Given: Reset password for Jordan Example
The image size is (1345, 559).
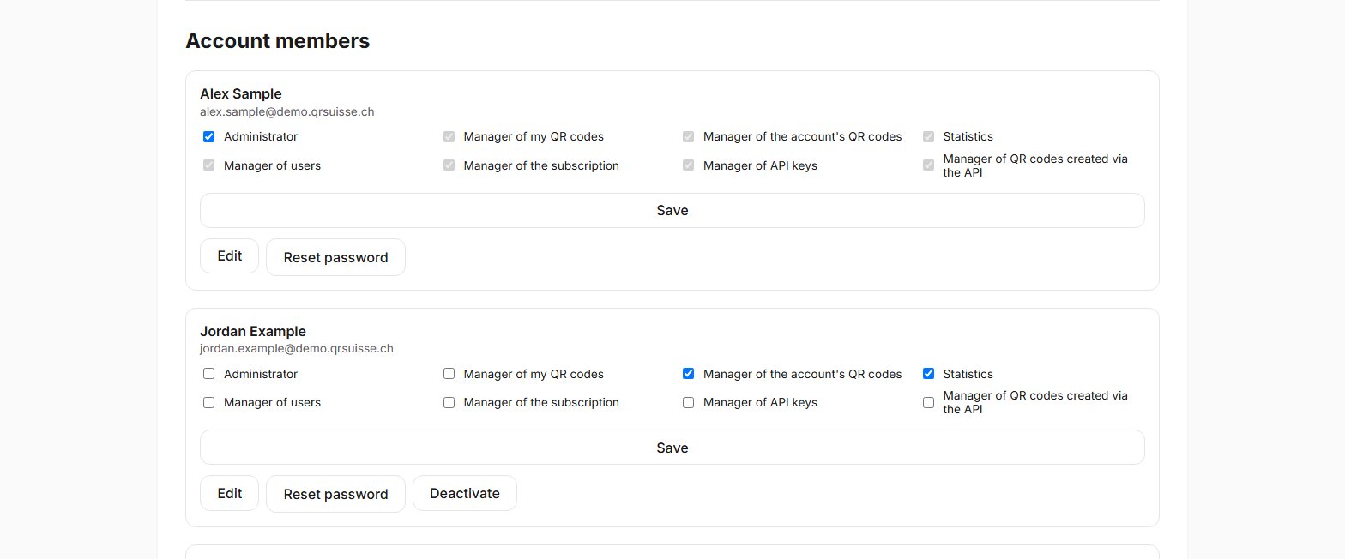Looking at the screenshot, I should [335, 494].
